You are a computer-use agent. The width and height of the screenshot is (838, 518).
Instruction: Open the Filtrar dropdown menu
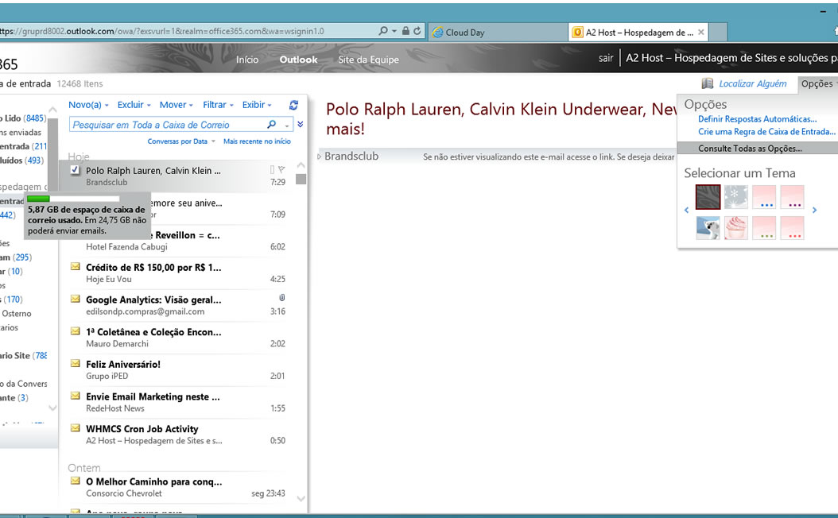pos(218,105)
